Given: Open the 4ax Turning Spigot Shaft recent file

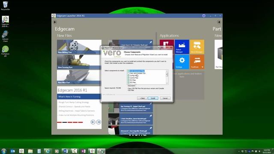Looking at the screenshot, I should point(130,107).
